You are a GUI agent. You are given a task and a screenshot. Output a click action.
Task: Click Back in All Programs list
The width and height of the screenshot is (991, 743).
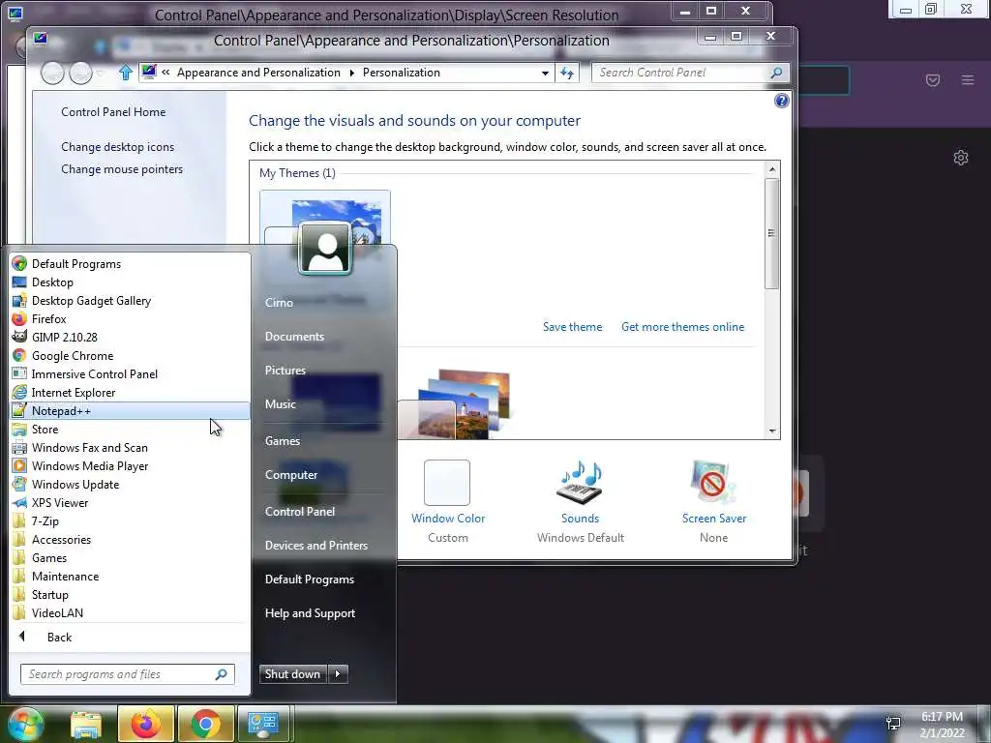pos(59,637)
